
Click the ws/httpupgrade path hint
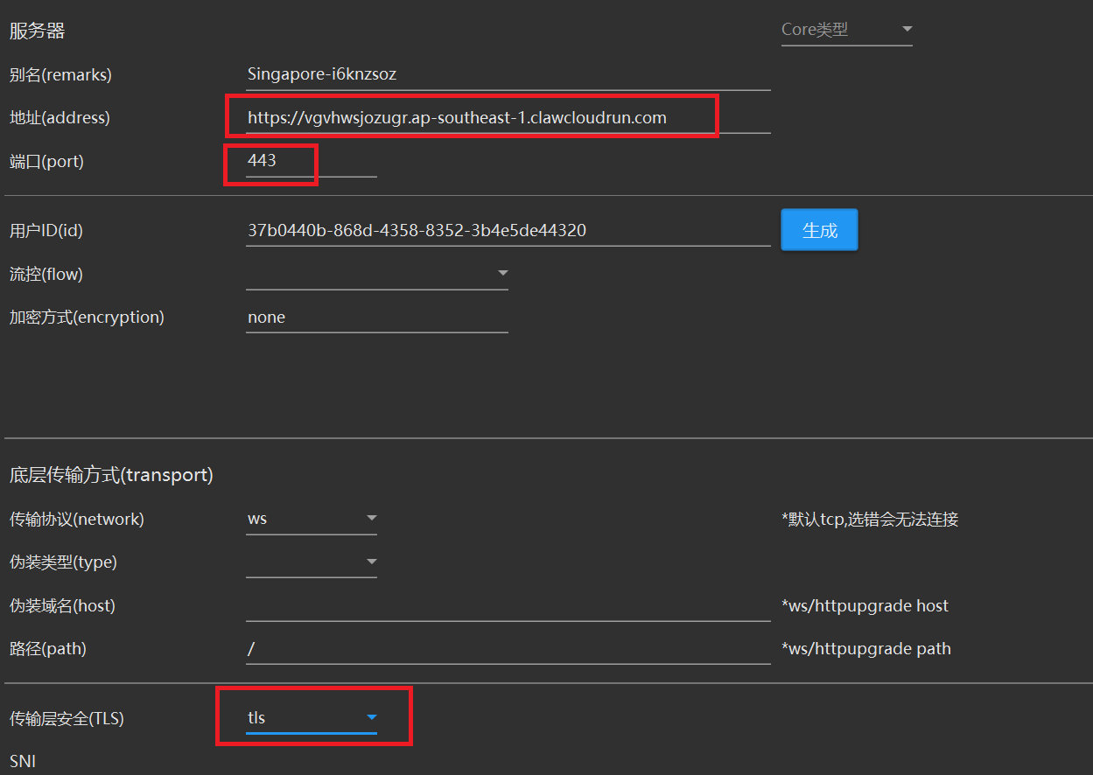865,649
